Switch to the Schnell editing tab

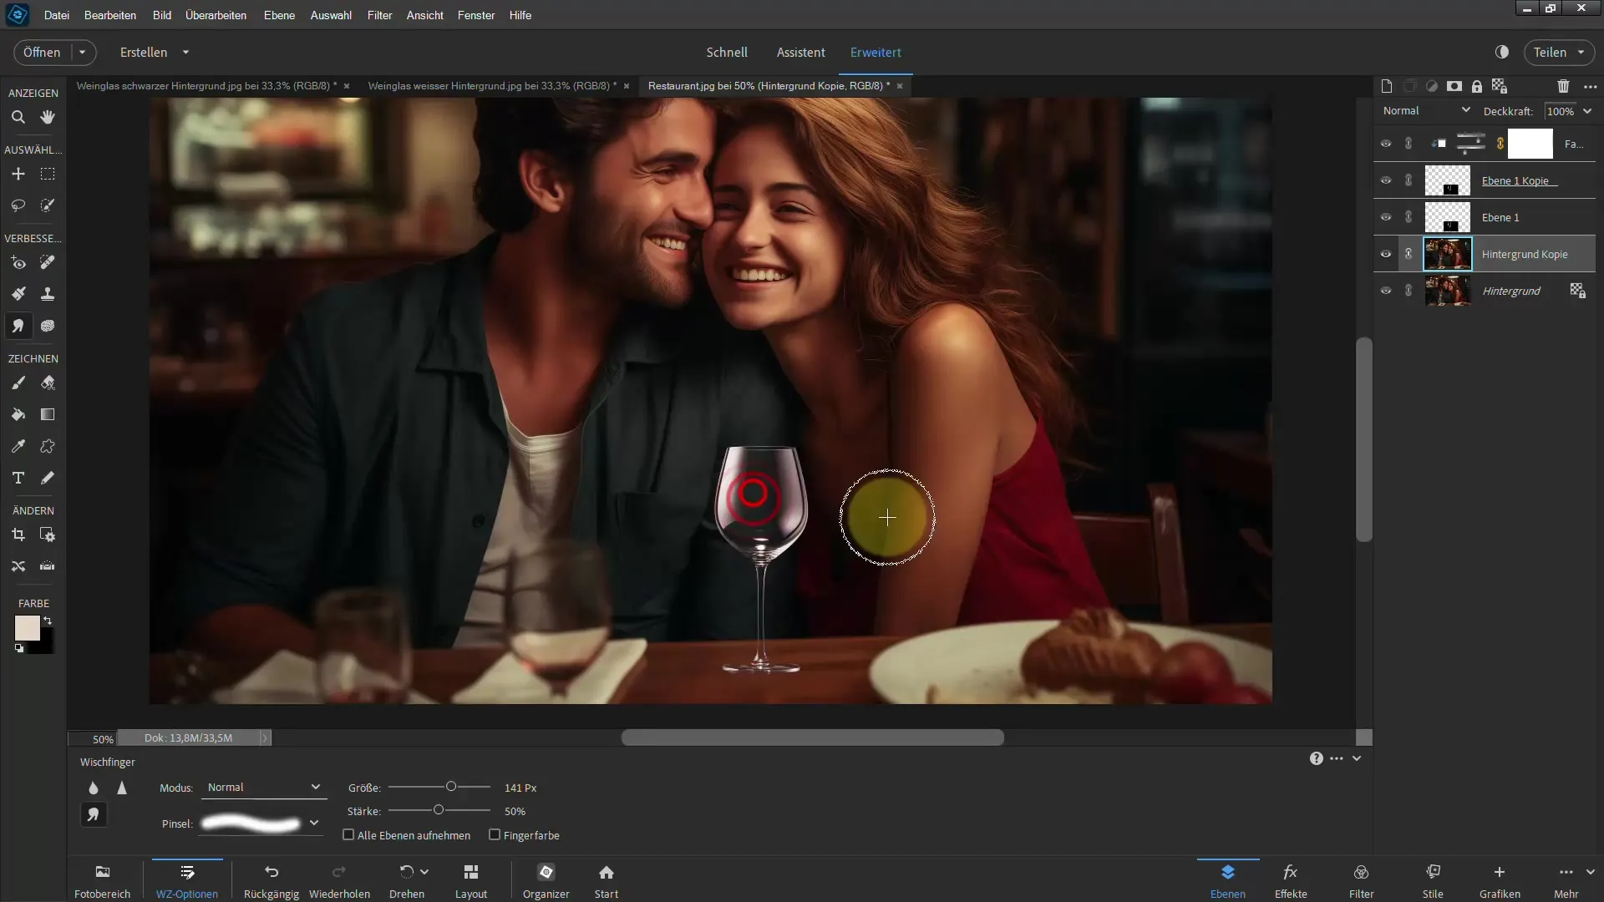point(727,52)
